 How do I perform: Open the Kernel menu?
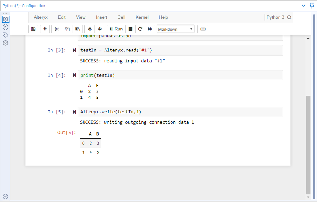pyautogui.click(x=142, y=17)
